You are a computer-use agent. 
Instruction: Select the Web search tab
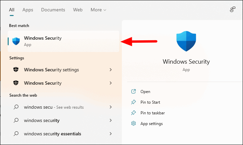tap(78, 10)
